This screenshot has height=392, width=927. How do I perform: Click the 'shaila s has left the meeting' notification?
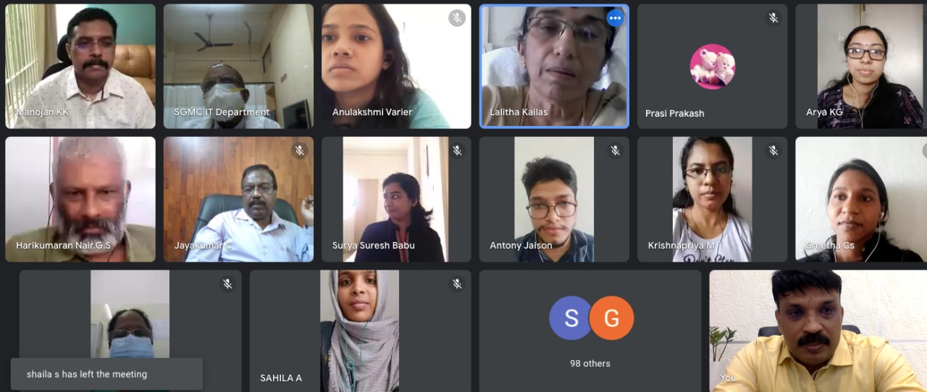pos(106,374)
